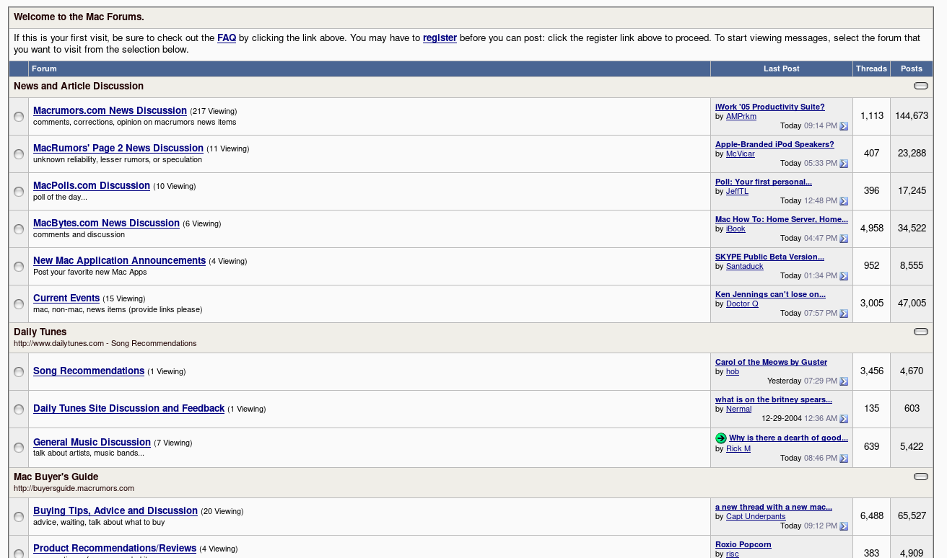Open the FAQ link
The height and width of the screenshot is (558, 947).
click(227, 37)
